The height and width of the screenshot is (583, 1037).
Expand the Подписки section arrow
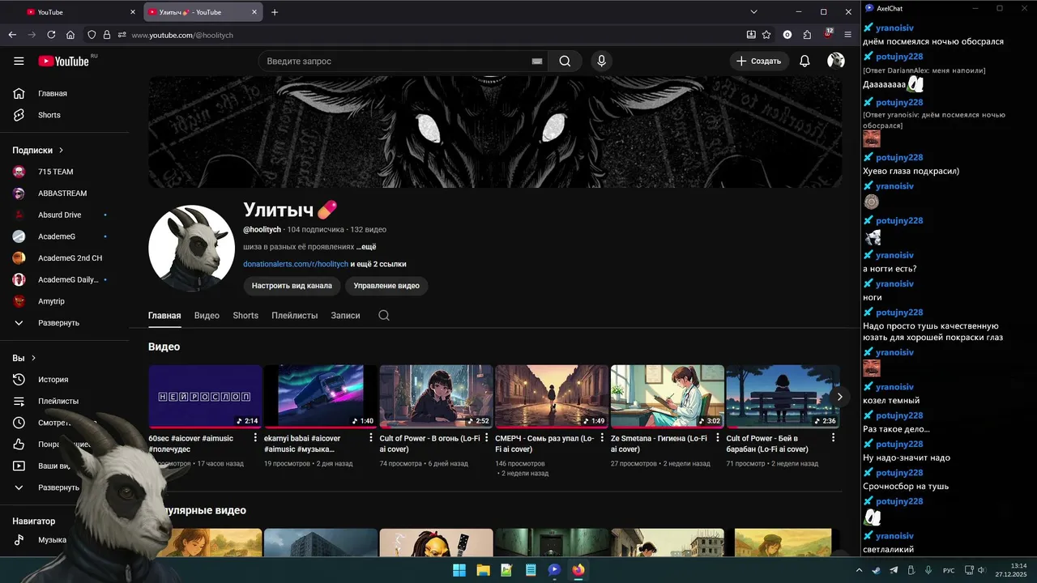point(61,150)
